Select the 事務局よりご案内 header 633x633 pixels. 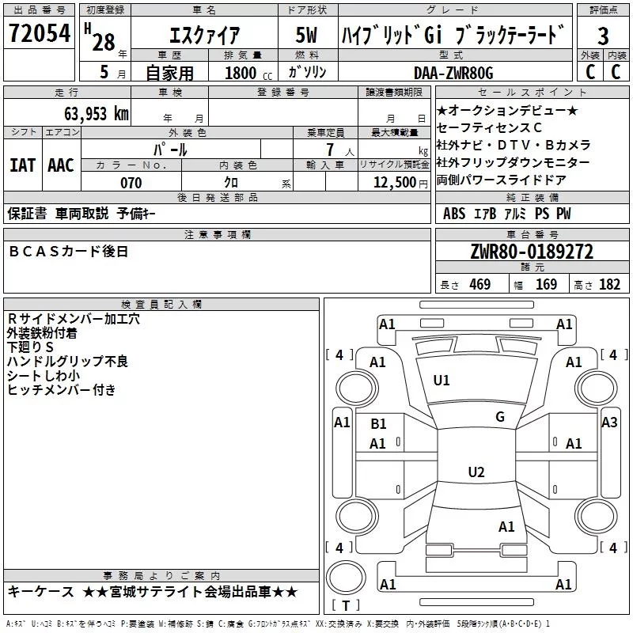pos(161,576)
